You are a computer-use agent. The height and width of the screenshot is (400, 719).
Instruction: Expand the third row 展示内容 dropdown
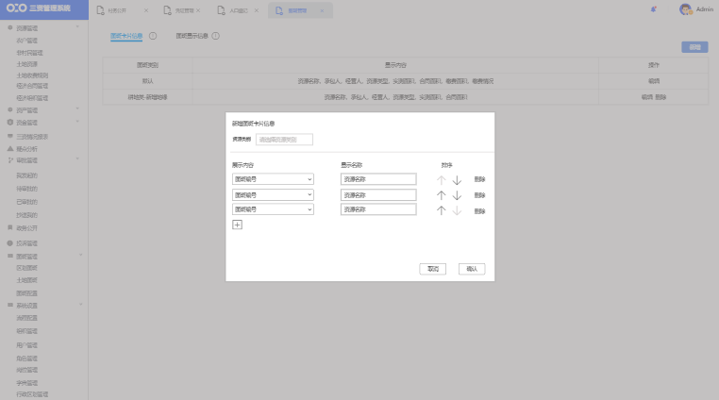pyautogui.click(x=273, y=209)
